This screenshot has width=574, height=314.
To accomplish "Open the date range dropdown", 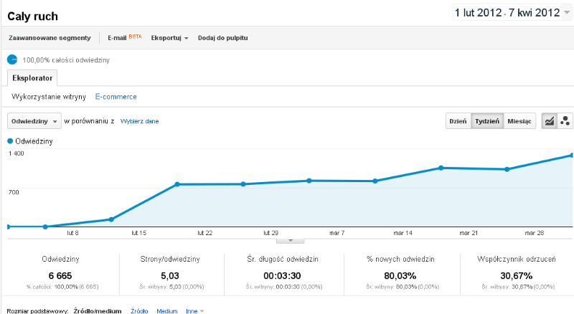I will (x=512, y=12).
